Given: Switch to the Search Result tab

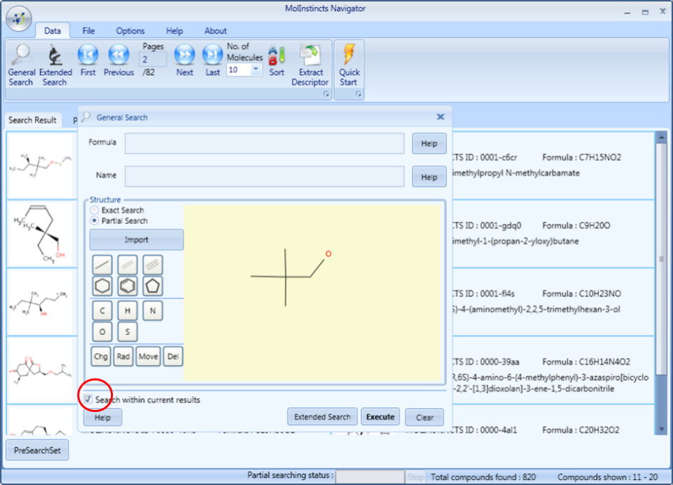Looking at the screenshot, I should tap(32, 120).
